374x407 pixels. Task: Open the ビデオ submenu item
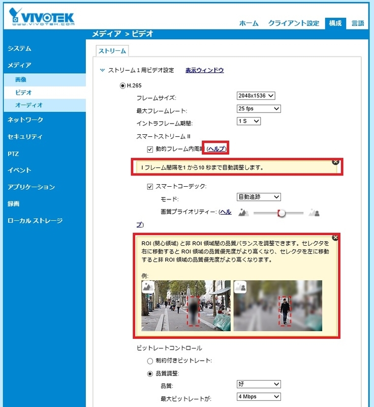click(x=45, y=93)
